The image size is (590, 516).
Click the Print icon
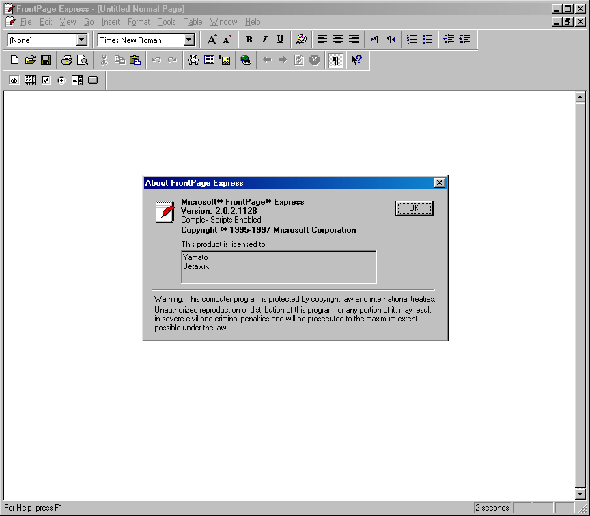click(67, 60)
